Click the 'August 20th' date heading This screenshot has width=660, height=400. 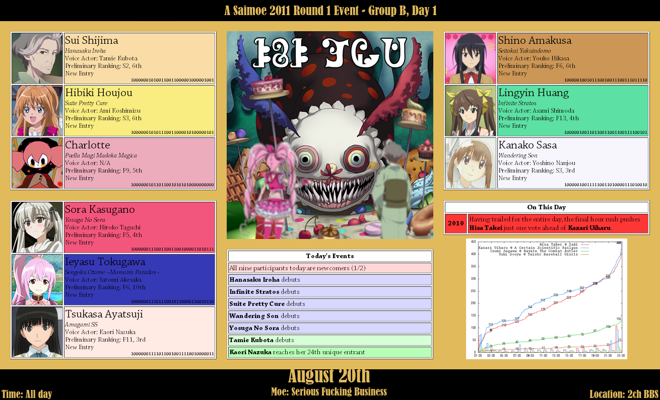tap(329, 376)
